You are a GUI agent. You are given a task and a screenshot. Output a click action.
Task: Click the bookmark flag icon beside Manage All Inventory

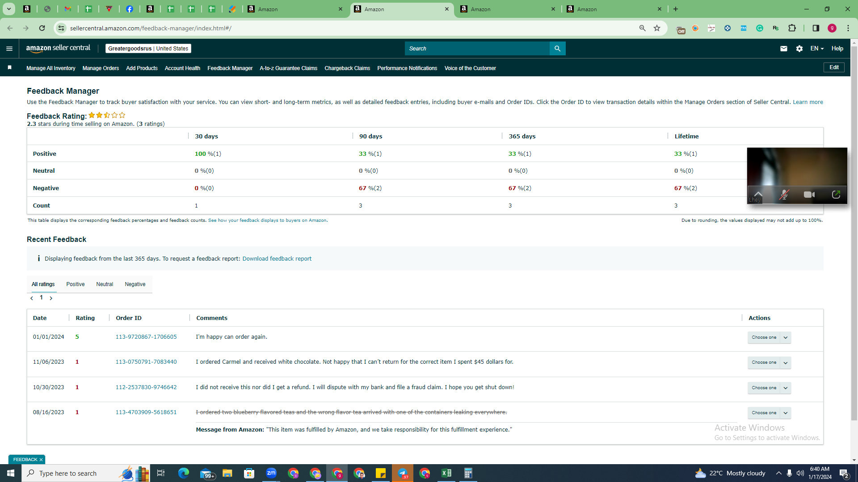point(9,68)
